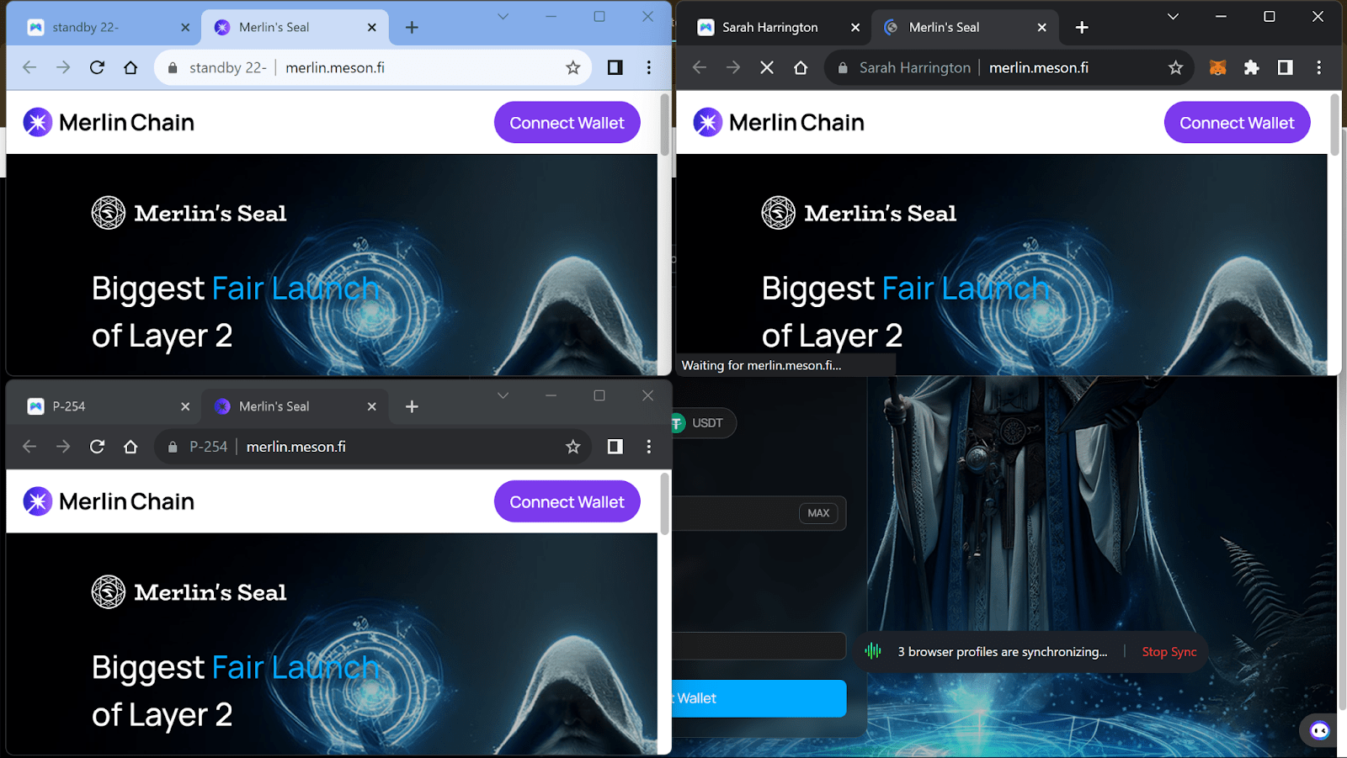Open side panel in Sarah Harrington window
The height and width of the screenshot is (758, 1347).
(x=1286, y=67)
